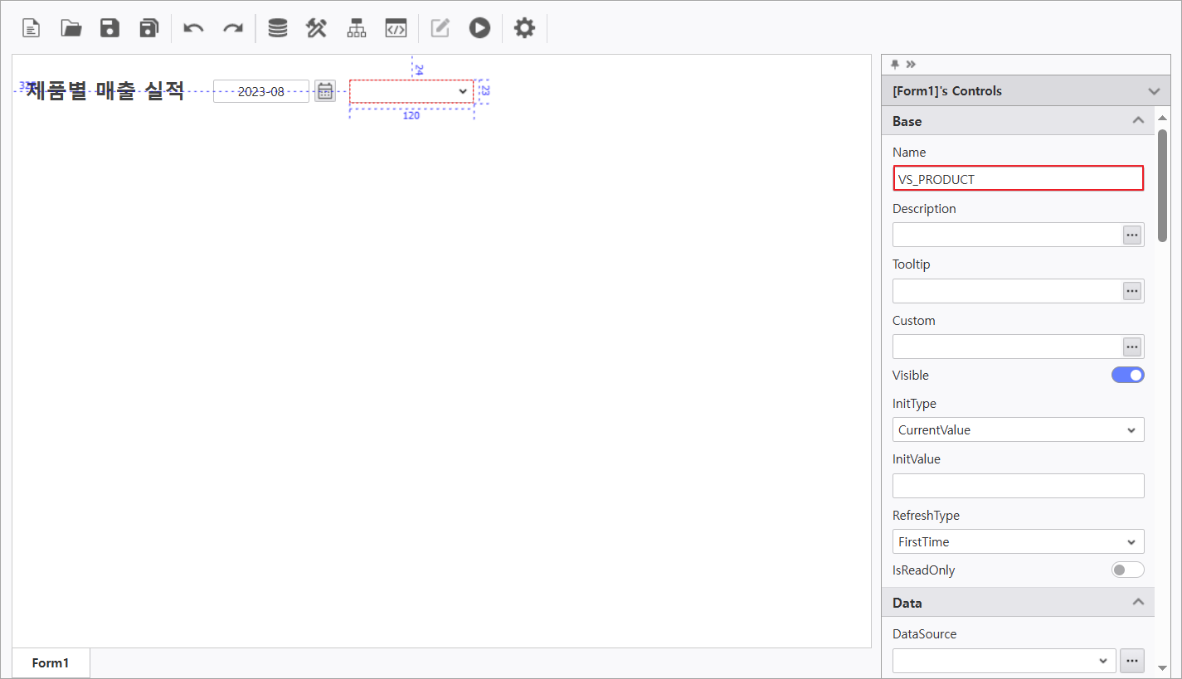This screenshot has height=679, width=1182.
Task: Expand the [Form1]'s Controls dropdown
Action: pos(1154,91)
